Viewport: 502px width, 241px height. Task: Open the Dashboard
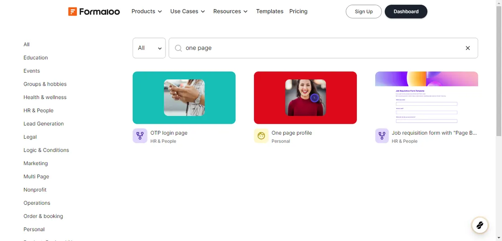pyautogui.click(x=406, y=11)
